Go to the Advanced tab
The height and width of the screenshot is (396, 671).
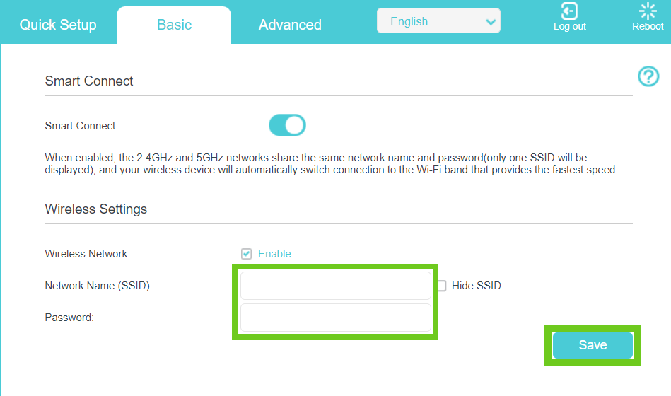(290, 25)
